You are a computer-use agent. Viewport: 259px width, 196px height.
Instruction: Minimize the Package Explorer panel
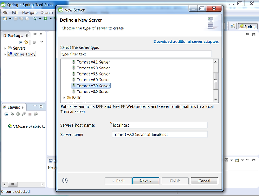pos(35,35)
